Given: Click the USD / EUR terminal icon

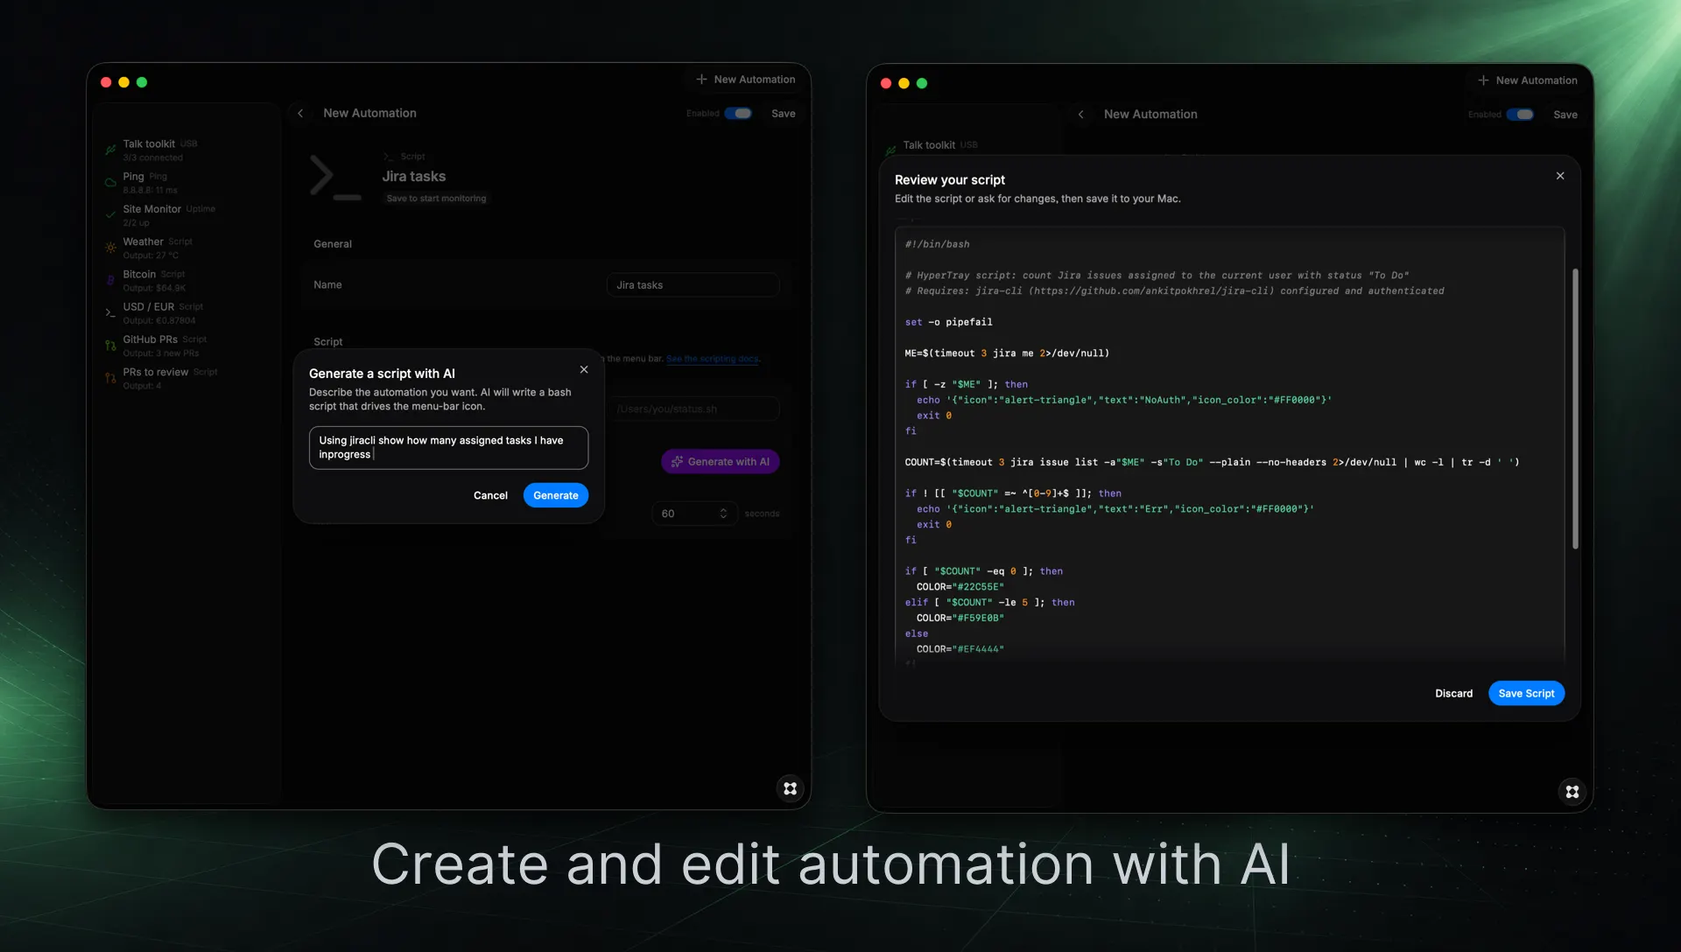Looking at the screenshot, I should click(x=110, y=312).
